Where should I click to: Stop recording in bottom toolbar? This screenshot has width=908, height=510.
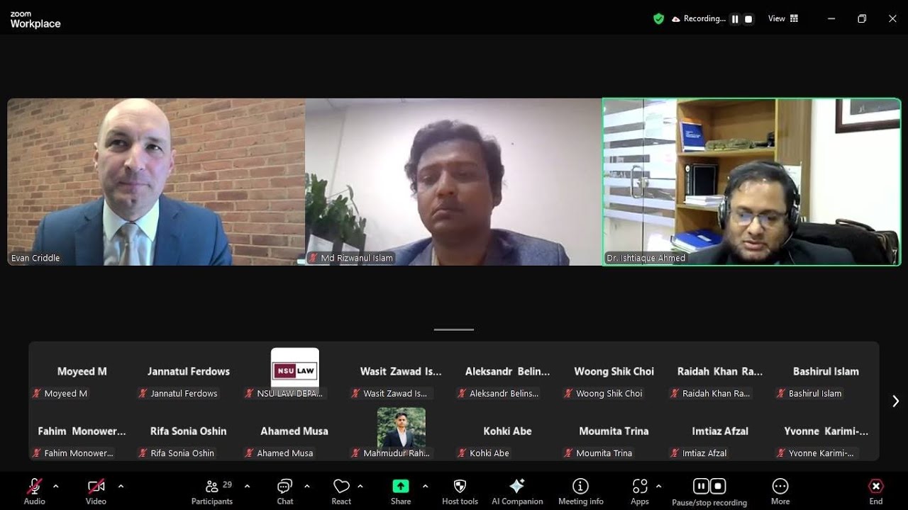(x=718, y=486)
